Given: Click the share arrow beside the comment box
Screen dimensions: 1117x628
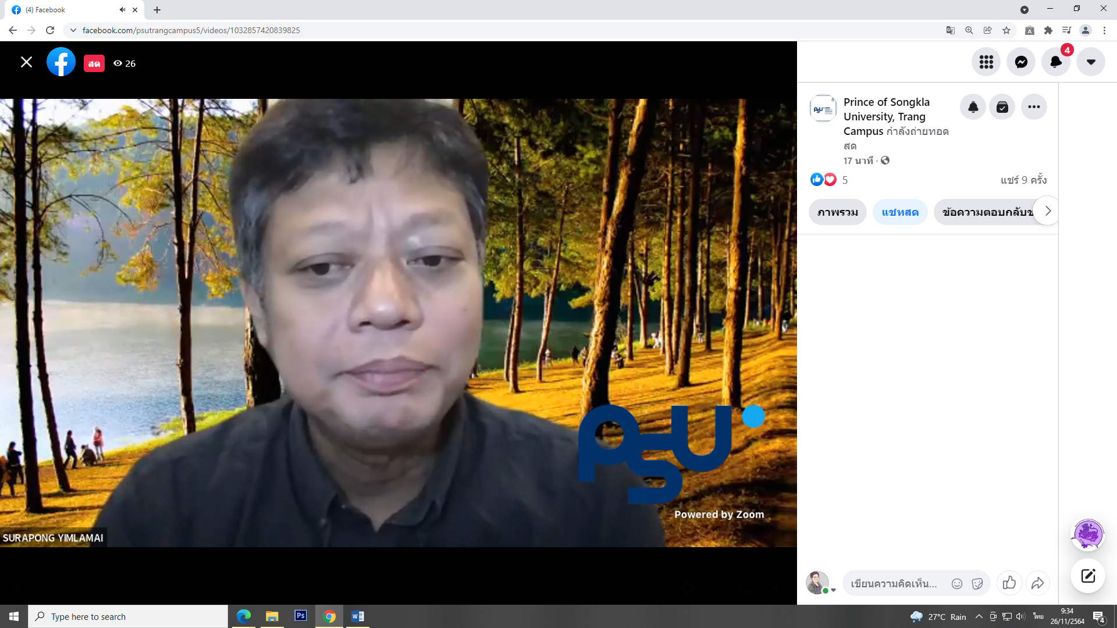Looking at the screenshot, I should pos(1038,583).
